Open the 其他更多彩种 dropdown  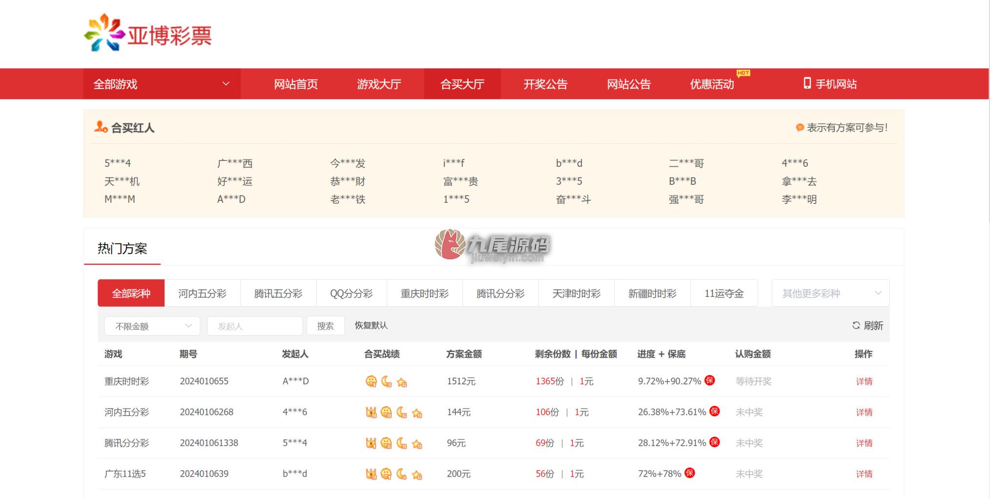830,293
